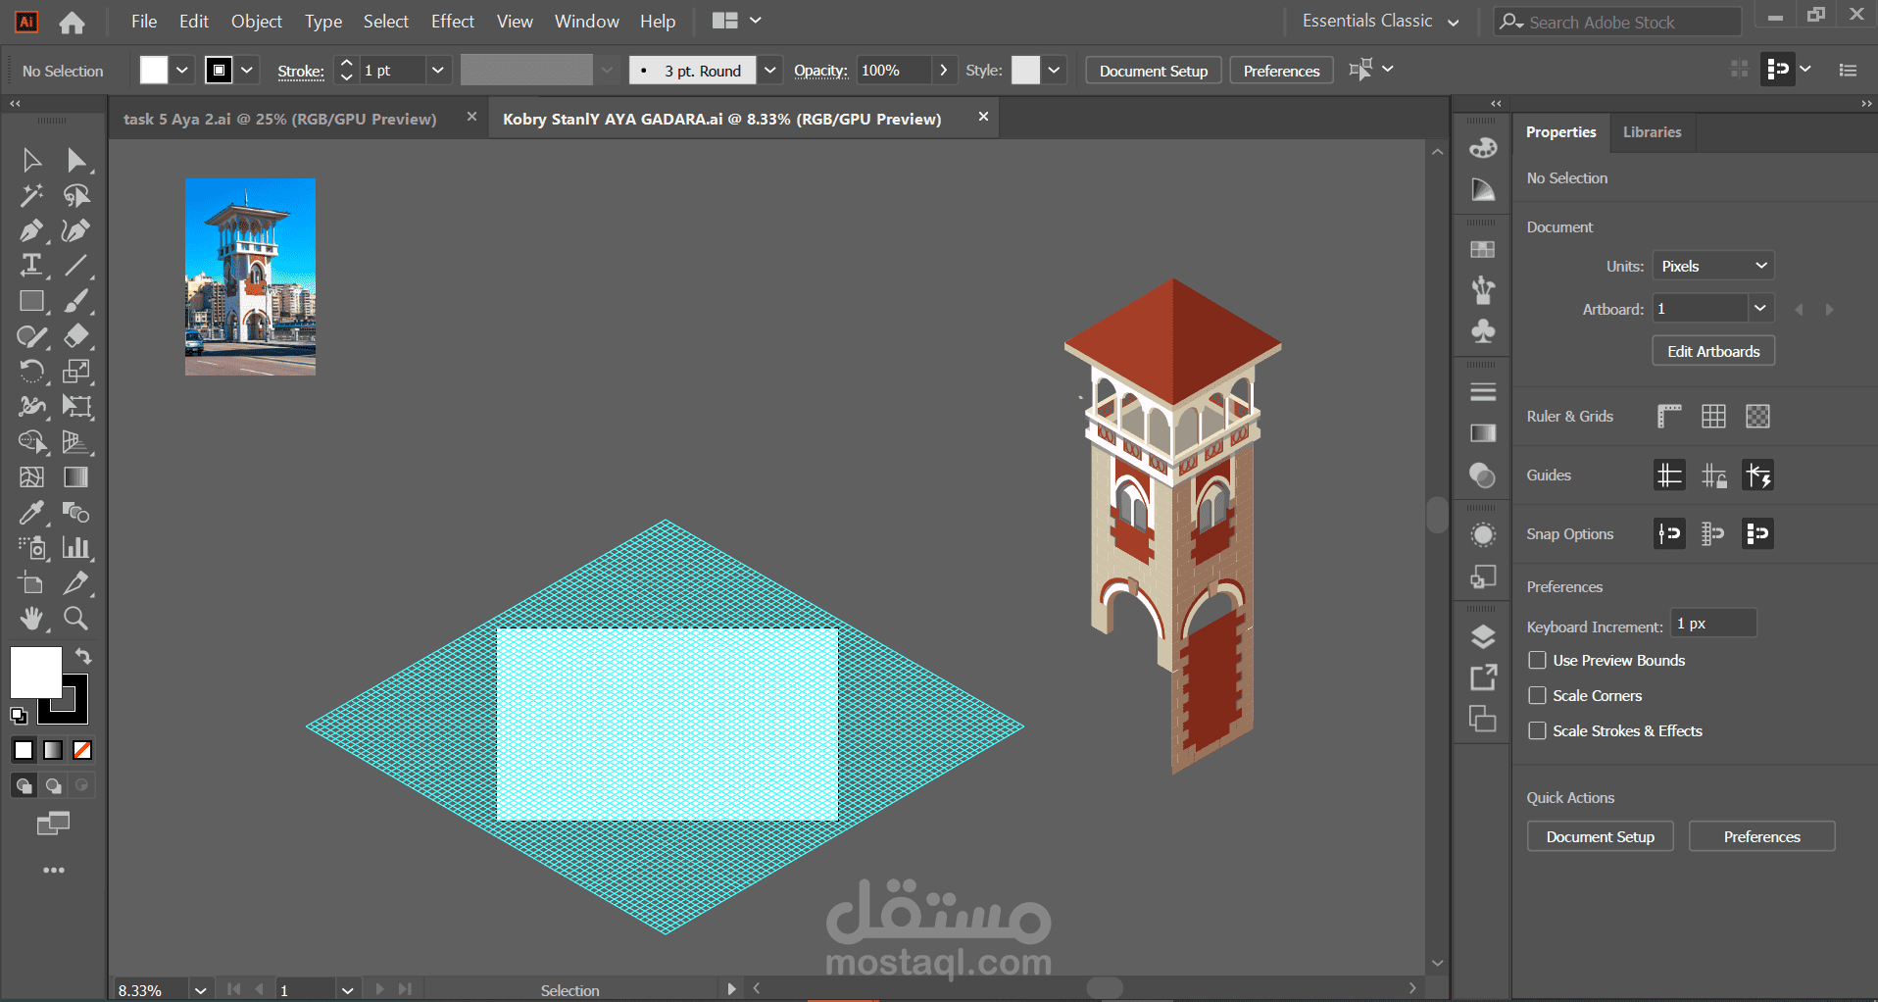1878x1002 pixels.
Task: Click Document Setup under Quick Actions
Action: click(1600, 836)
